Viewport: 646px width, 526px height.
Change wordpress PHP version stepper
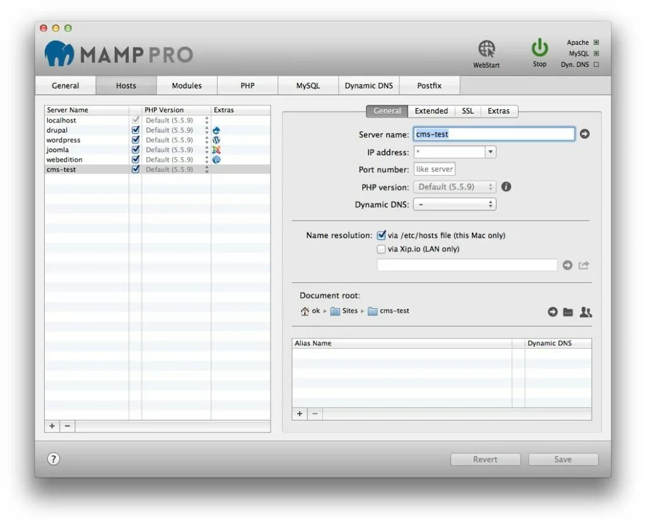point(207,140)
